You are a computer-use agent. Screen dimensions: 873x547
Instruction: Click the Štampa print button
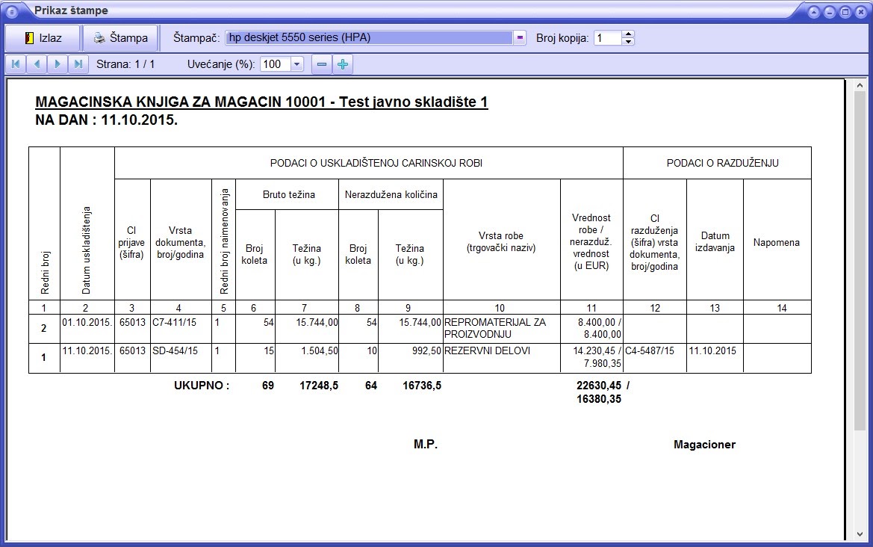(120, 38)
